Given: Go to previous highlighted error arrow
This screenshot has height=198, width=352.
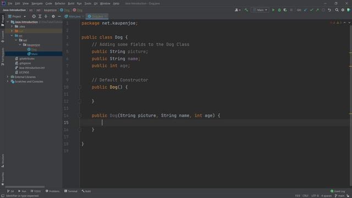Looking at the screenshot, I should point(345,23).
